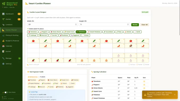Select the Sweet Potatoes plant chip
180x101 pixels.
pos(94,32)
